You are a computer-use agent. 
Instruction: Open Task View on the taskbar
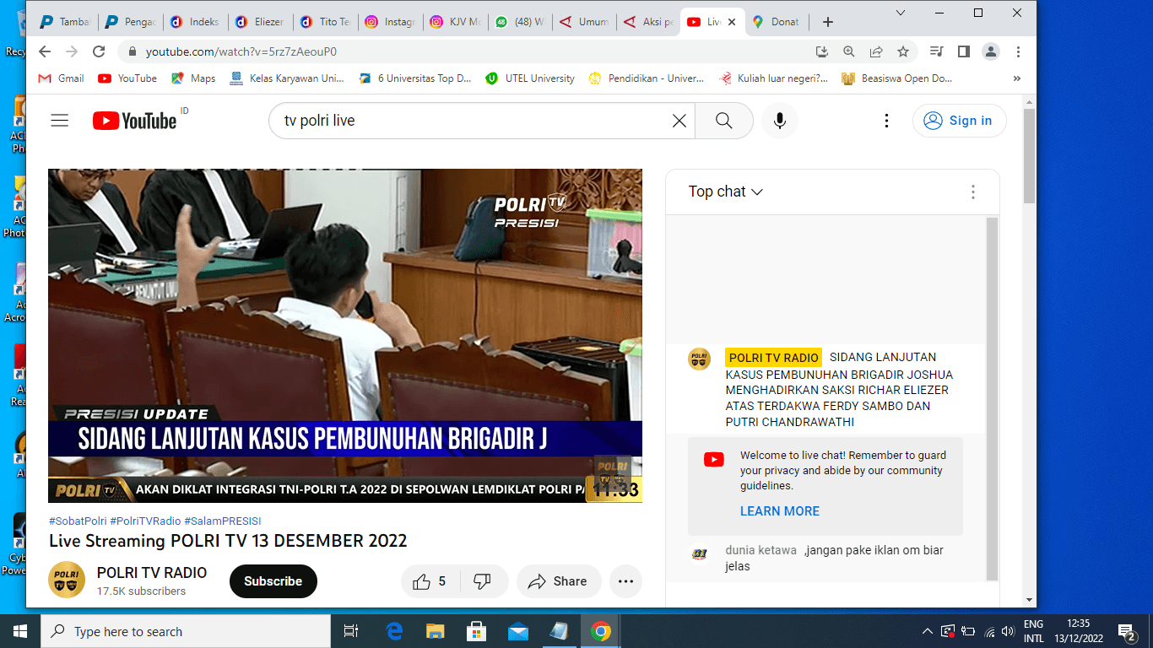[x=351, y=631]
